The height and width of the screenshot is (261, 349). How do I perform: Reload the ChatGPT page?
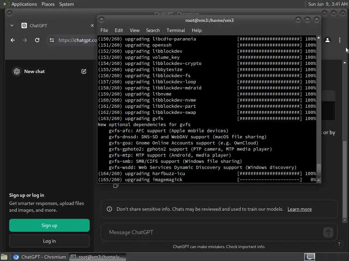[x=37, y=40]
